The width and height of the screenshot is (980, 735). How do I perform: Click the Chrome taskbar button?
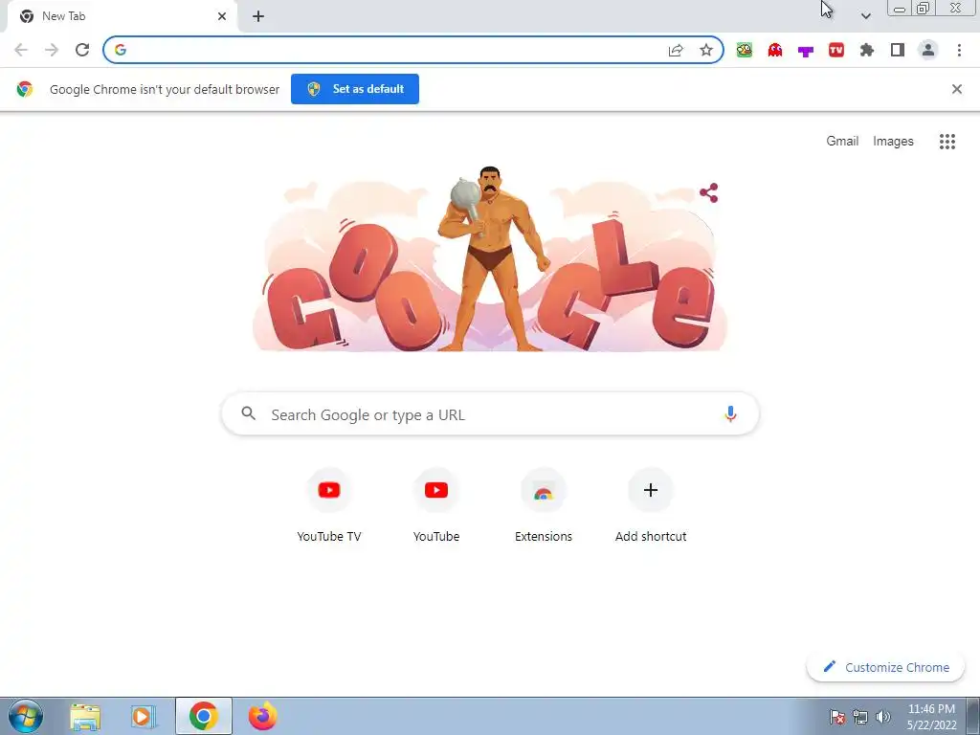tap(203, 716)
